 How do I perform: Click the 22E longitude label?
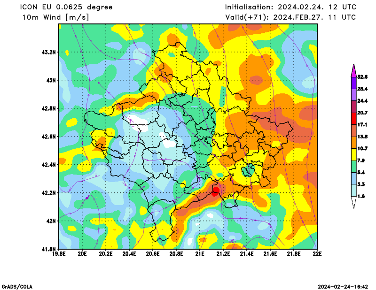317,253
